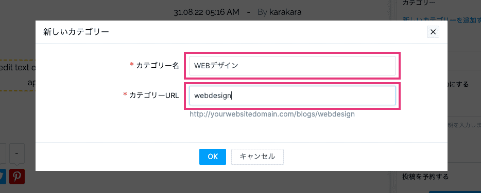The height and width of the screenshot is (193, 481).
Task: Click the キャンセル button
Action: pos(257,157)
